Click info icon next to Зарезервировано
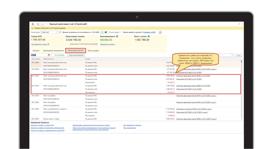Screen dimensions: 272x149 point(117,36)
